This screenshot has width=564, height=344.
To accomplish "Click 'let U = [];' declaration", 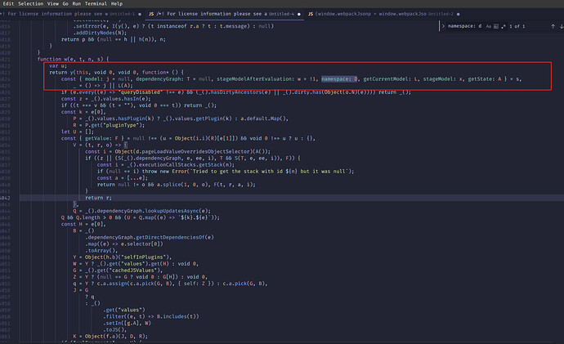I will click(x=78, y=132).
